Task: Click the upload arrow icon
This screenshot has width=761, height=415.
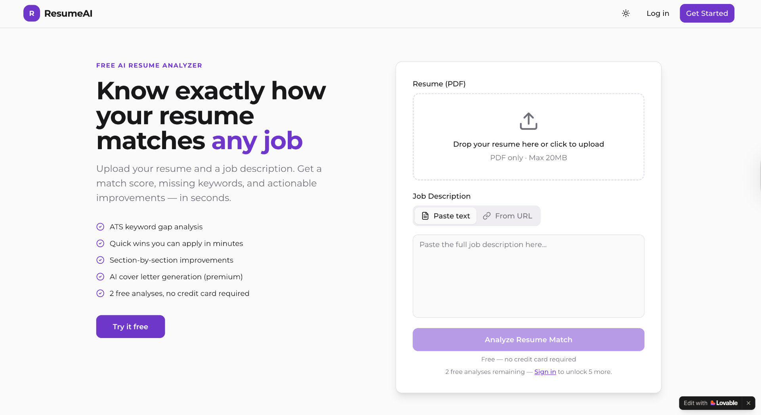Action: [528, 121]
